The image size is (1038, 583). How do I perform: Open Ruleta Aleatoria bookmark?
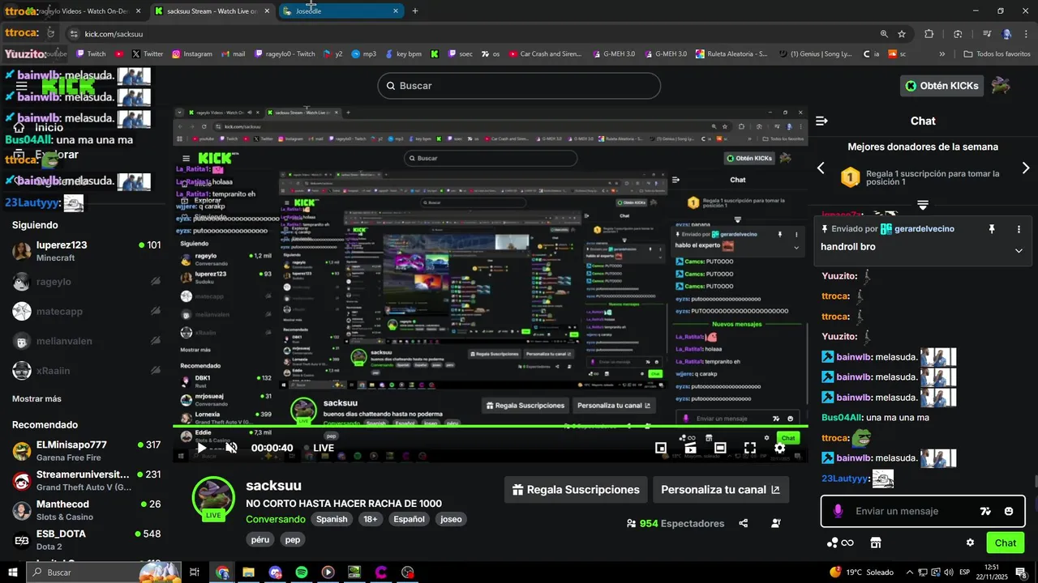[x=731, y=54]
